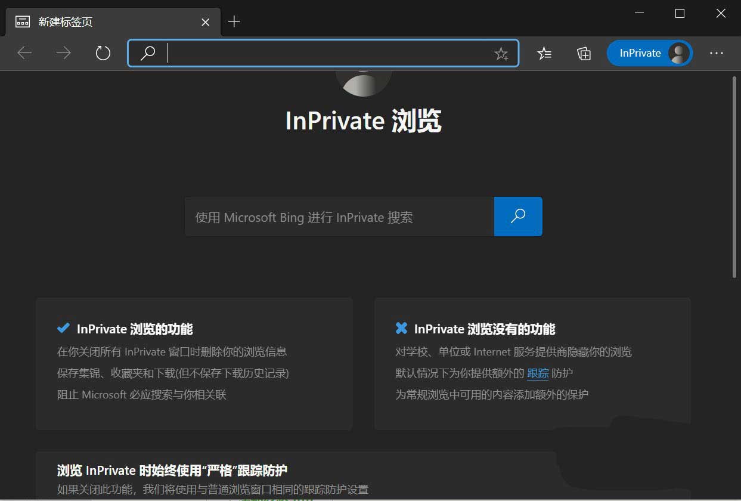
Task: Add this page to favorites with the star
Action: [x=502, y=53]
